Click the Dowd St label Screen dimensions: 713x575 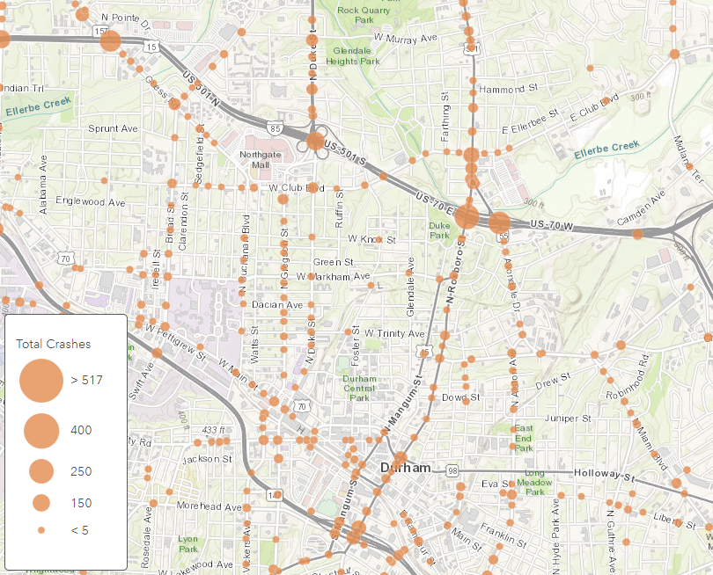[x=461, y=397]
